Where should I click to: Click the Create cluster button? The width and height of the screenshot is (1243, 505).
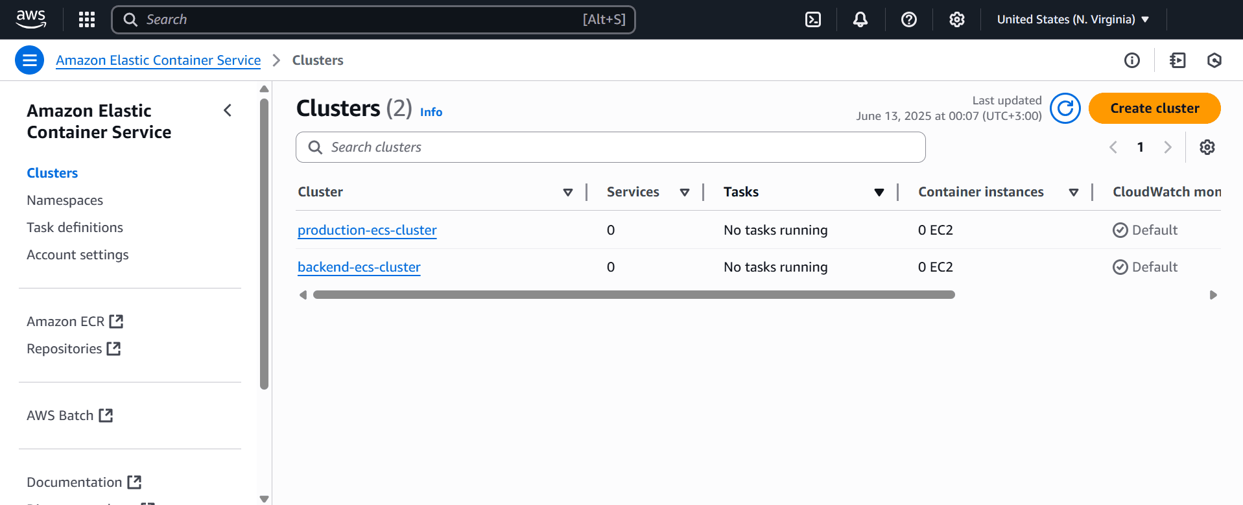(x=1155, y=108)
